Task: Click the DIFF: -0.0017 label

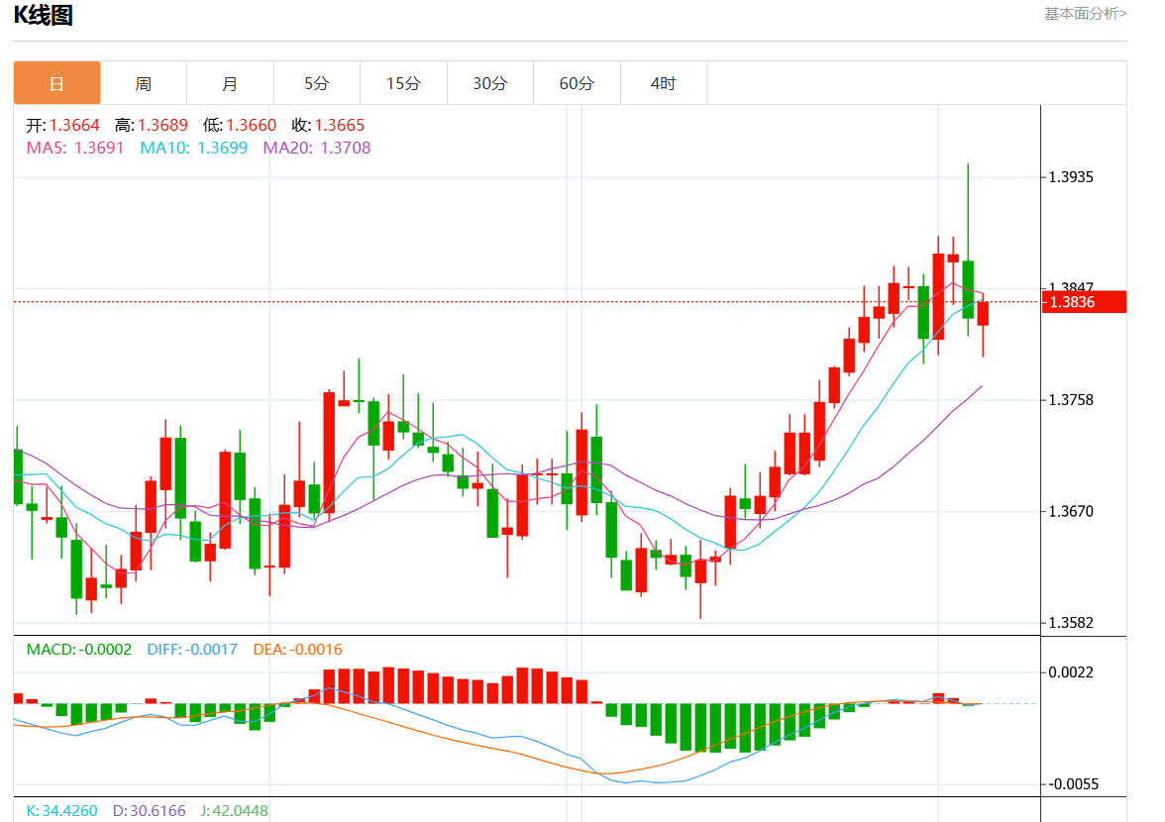Action: coord(192,650)
